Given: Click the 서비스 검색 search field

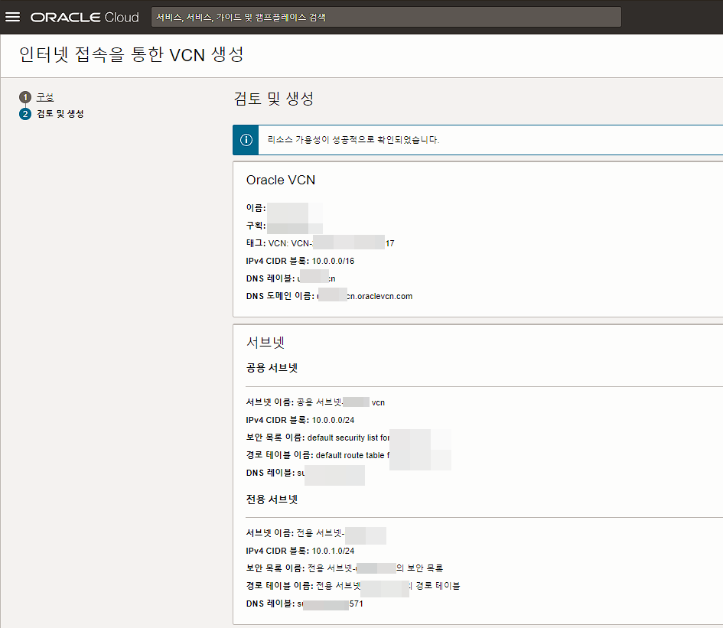Looking at the screenshot, I should pyautogui.click(x=383, y=17).
